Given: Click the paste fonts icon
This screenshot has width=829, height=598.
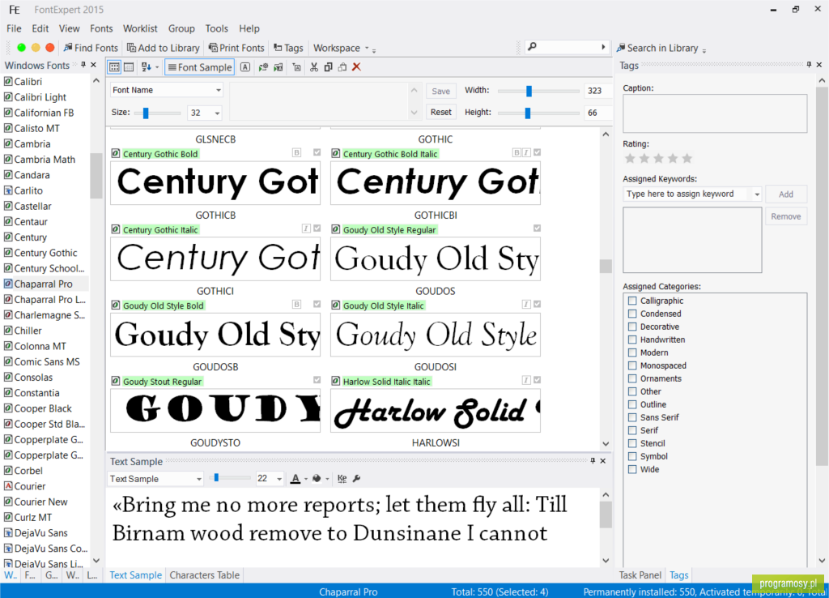Looking at the screenshot, I should tap(342, 67).
